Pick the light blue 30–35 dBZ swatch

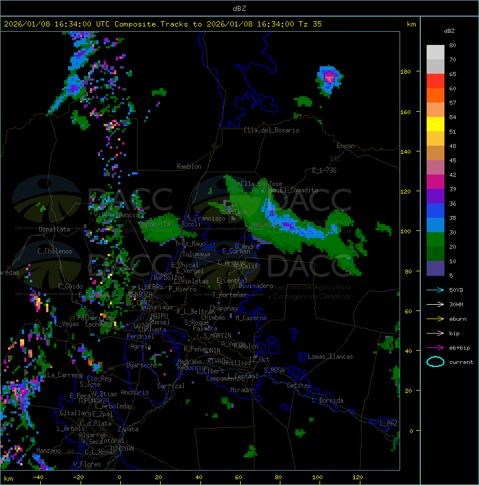point(435,225)
